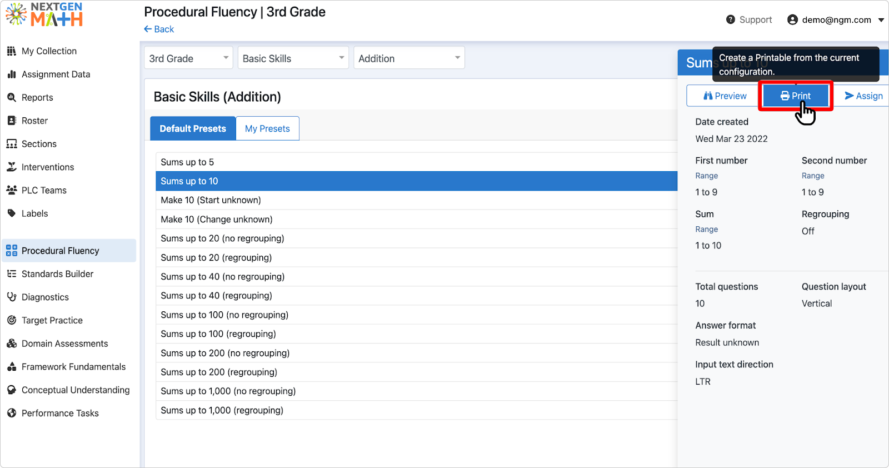Go Back using the Back link
This screenshot has height=468, width=889.
[159, 29]
